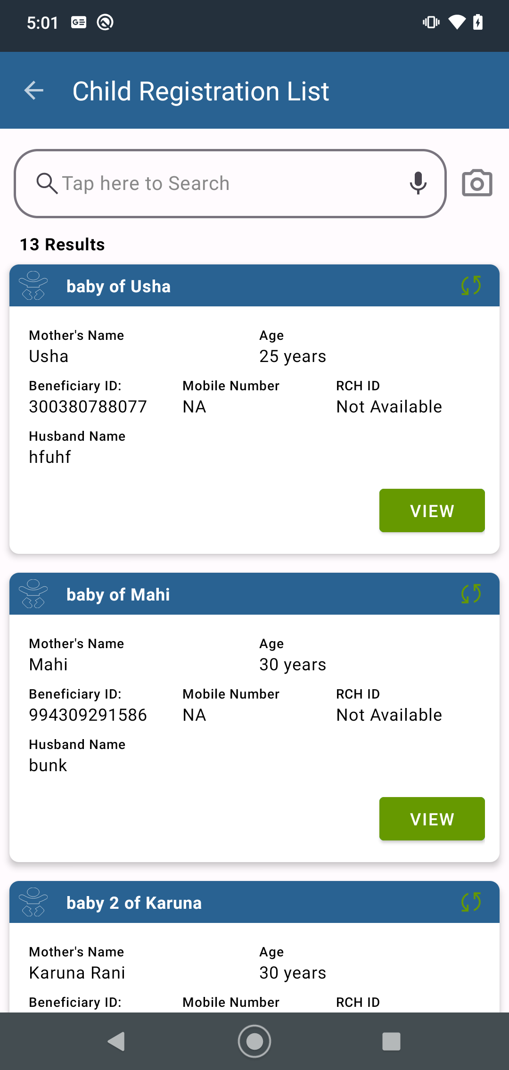Tap Android back navigation triangle

pos(116,1041)
